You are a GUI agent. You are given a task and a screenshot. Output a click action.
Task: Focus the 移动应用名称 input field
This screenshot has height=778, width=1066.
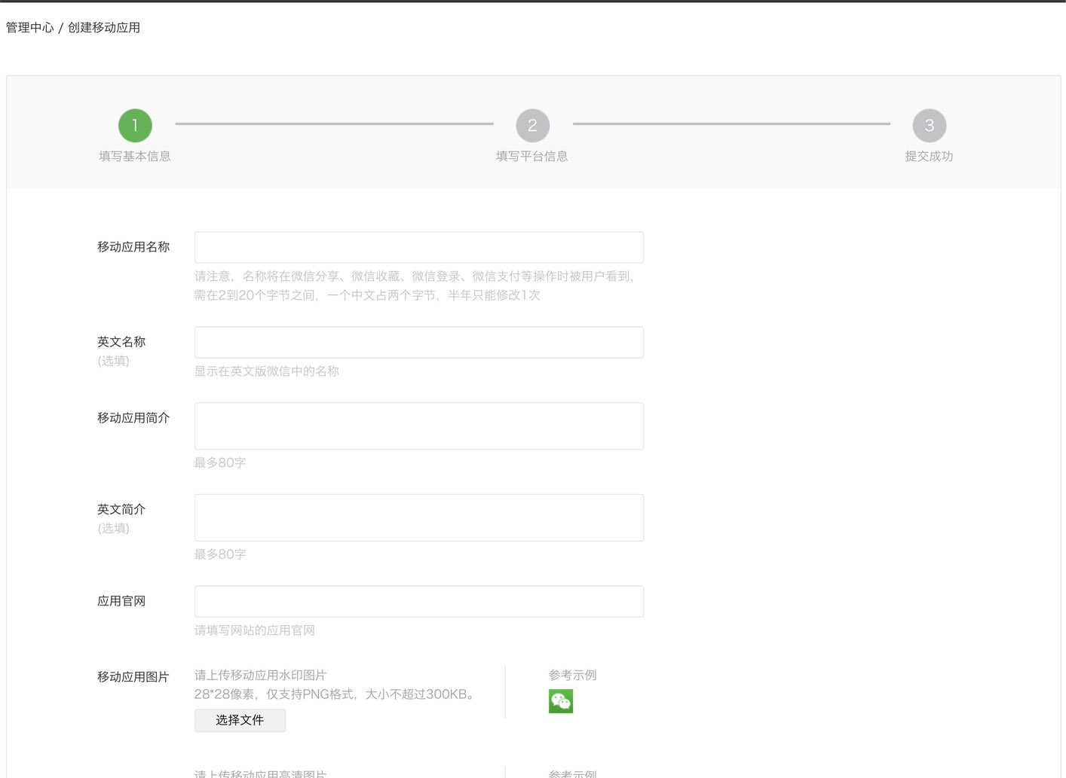click(x=418, y=247)
